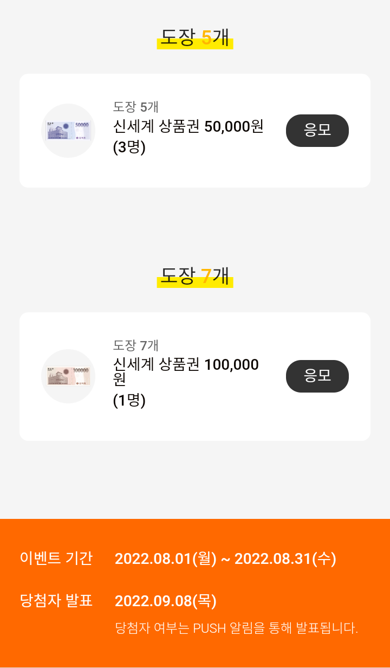Open the white 50,000원 prize card
This screenshot has width=390, height=668.
[195, 131]
